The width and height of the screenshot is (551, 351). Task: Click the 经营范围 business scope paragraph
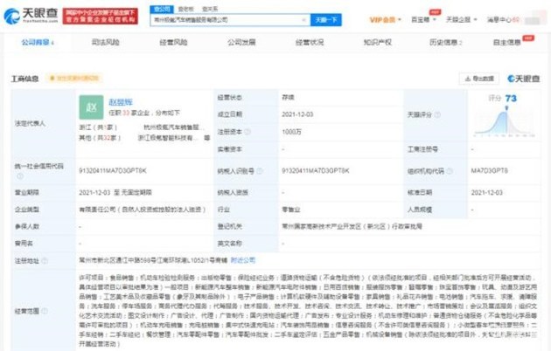308,311
